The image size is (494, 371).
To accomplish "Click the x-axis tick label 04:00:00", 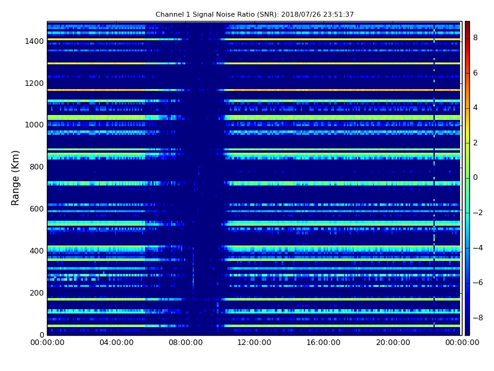I will [117, 343].
